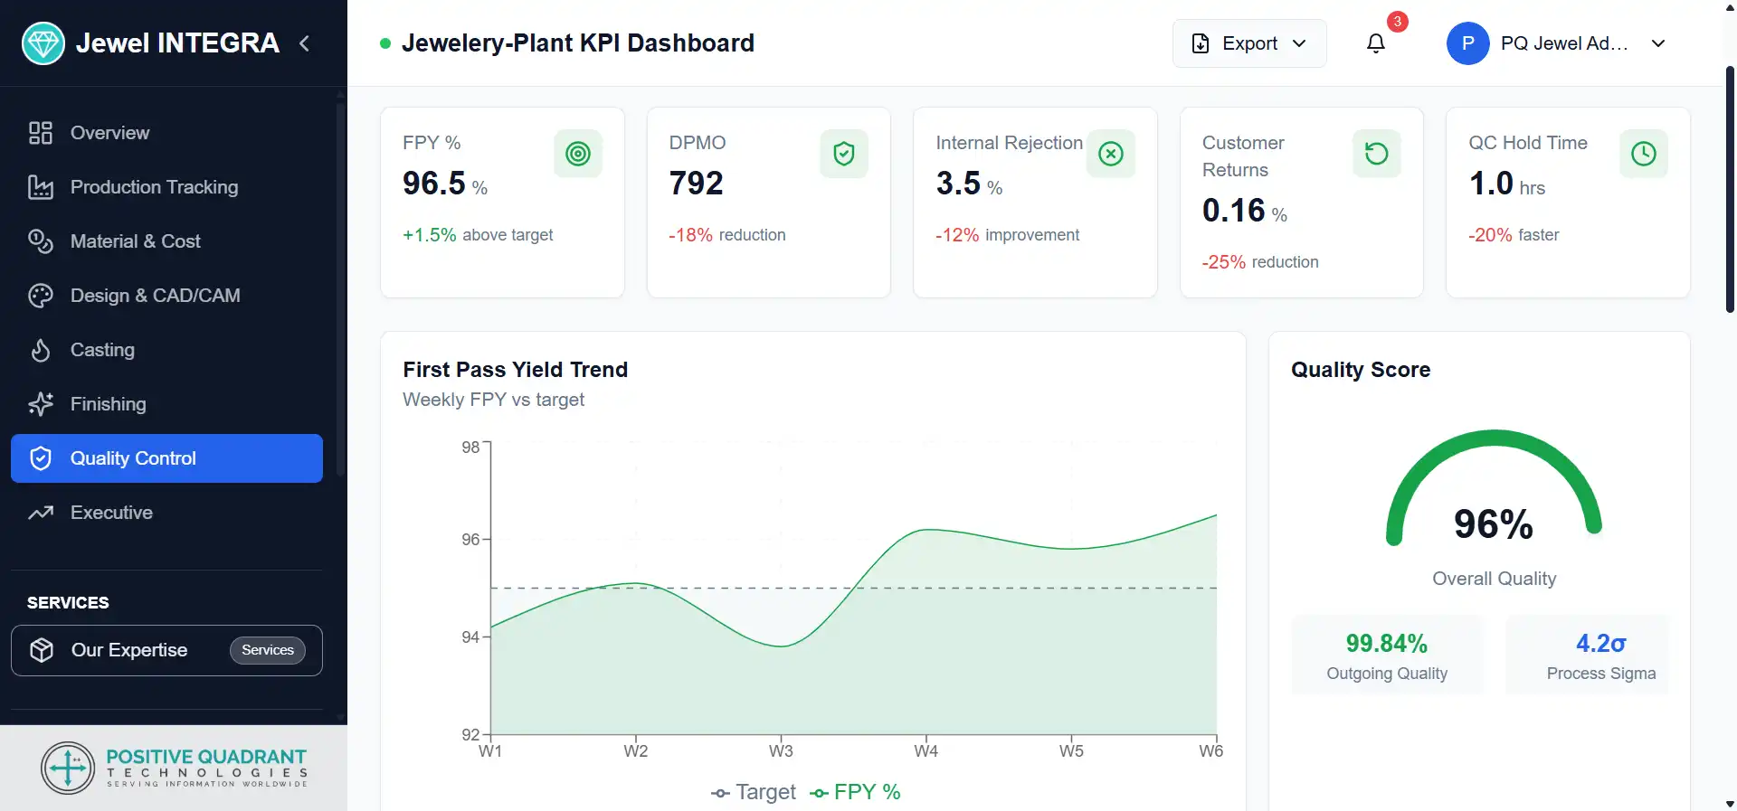This screenshot has height=811, width=1737.
Task: Open the Production Tracking page
Action: pos(154,187)
